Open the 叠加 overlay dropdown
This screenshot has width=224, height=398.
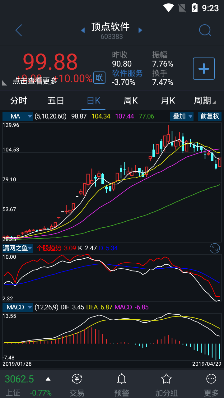coord(182,116)
